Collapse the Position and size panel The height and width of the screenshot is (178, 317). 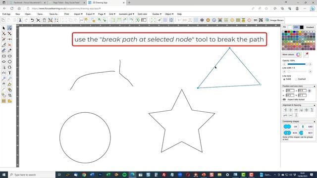coord(315,86)
